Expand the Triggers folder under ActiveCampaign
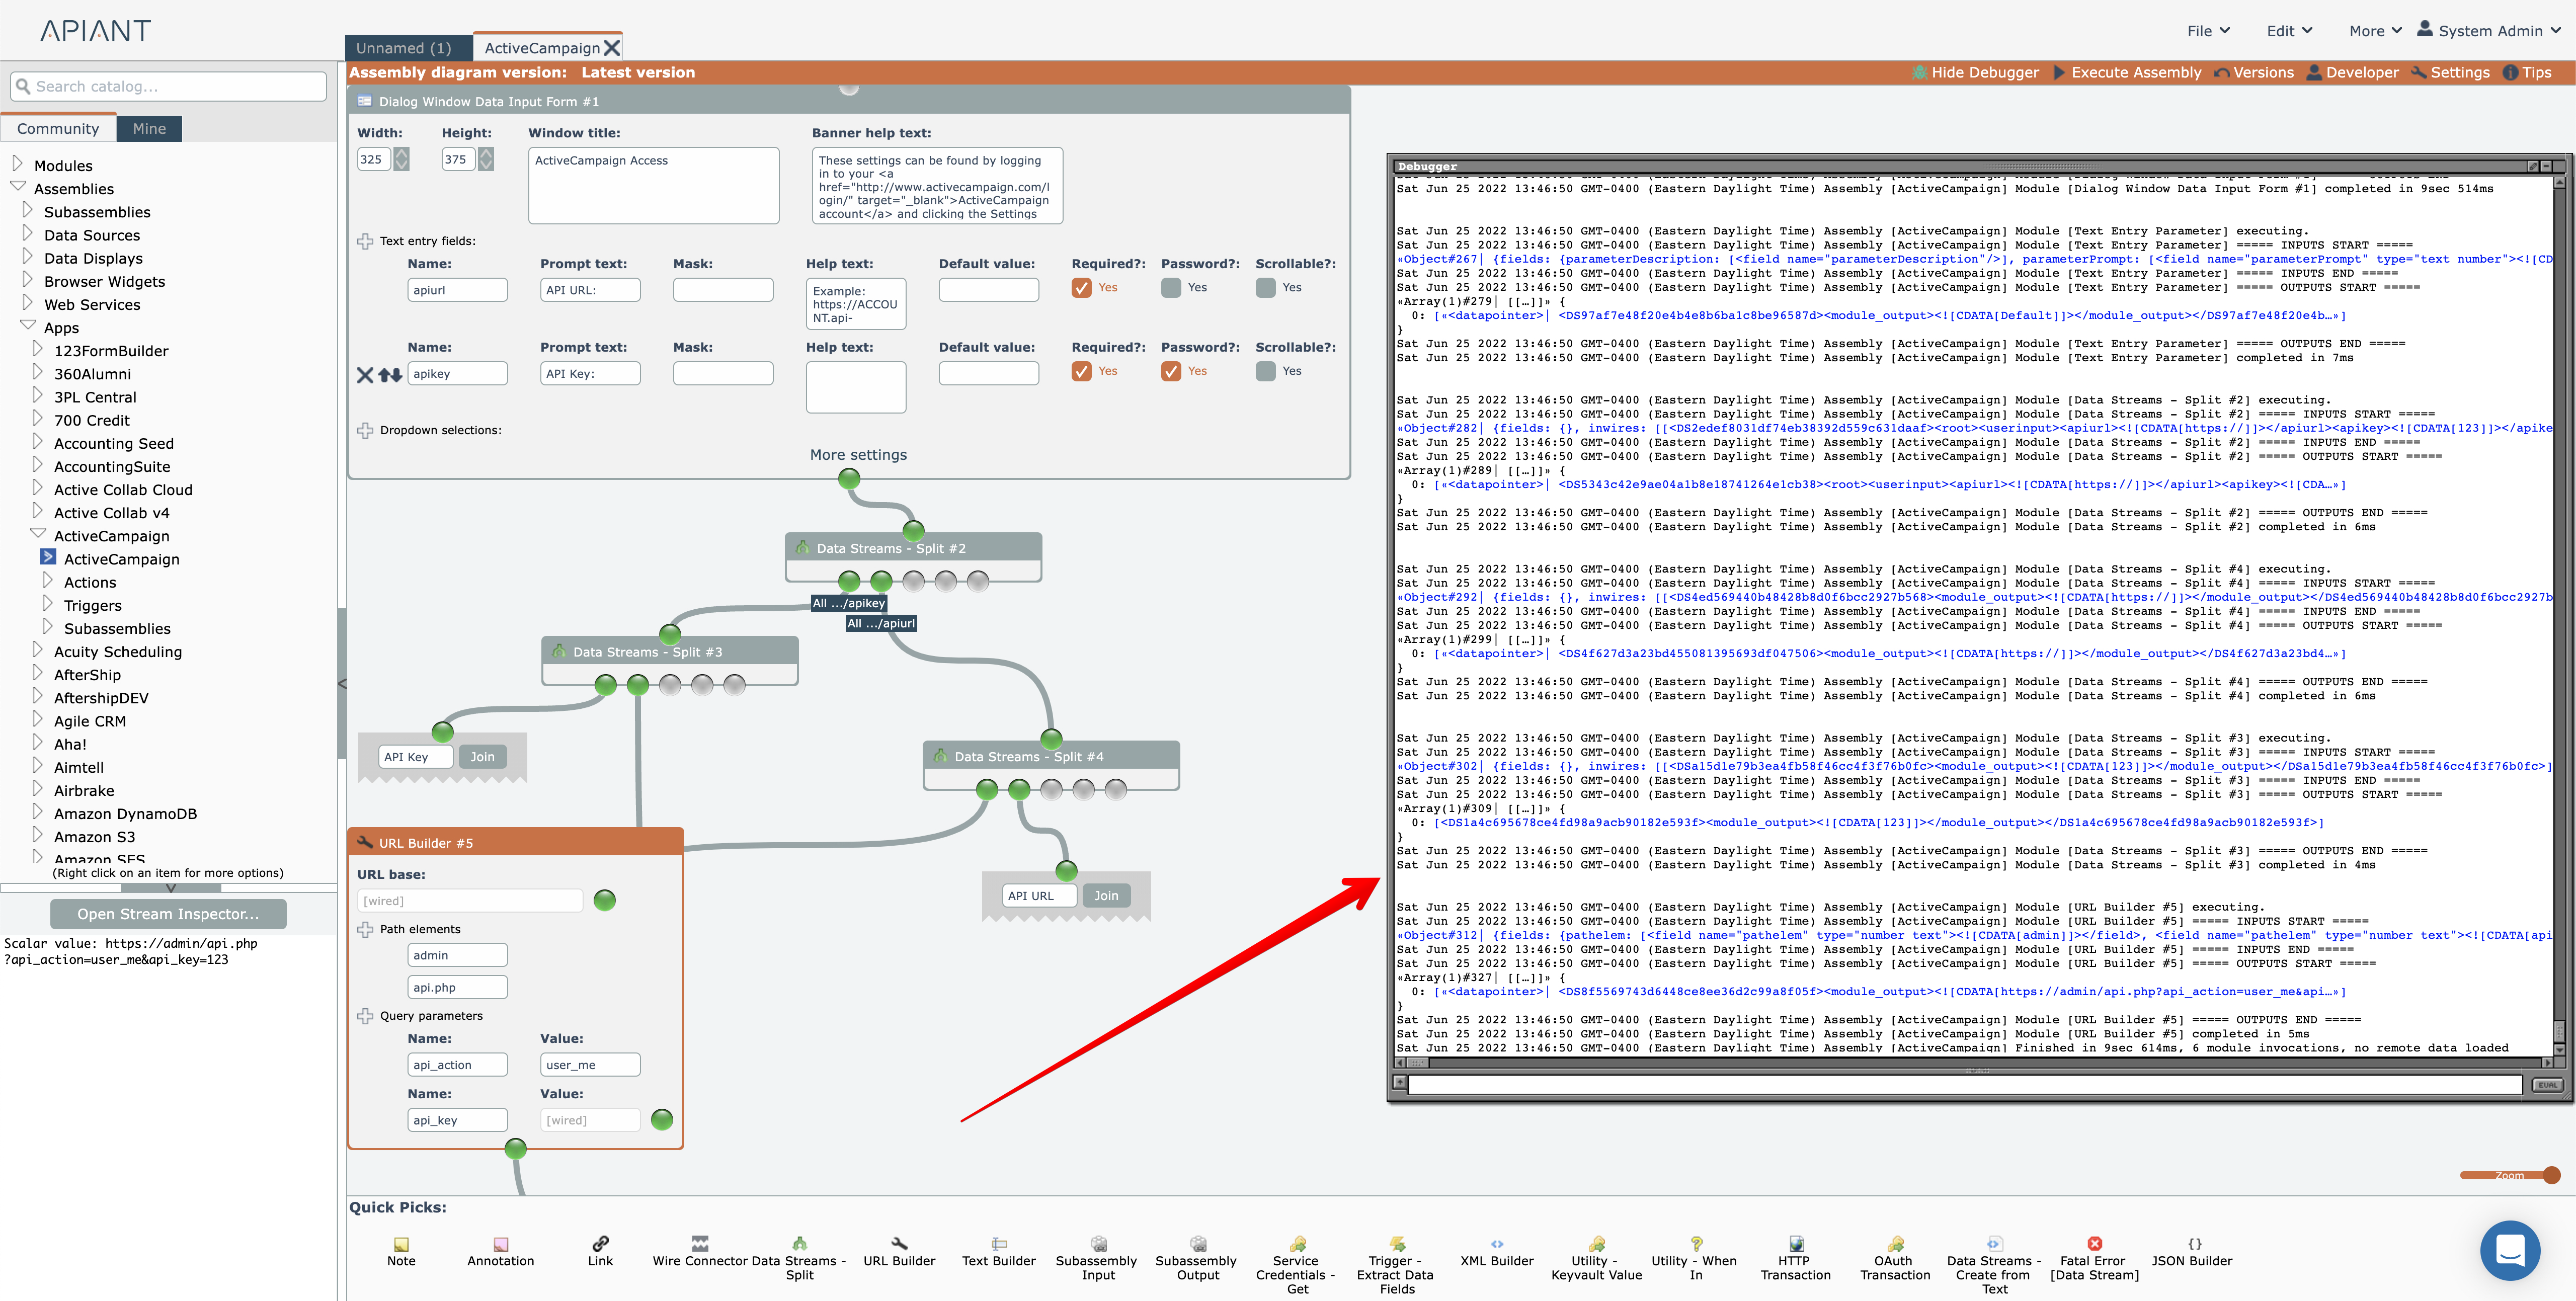Viewport: 2576px width, 1301px height. [47, 604]
